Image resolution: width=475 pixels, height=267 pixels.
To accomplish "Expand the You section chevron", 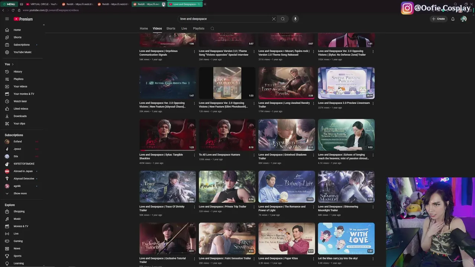I will (x=13, y=64).
